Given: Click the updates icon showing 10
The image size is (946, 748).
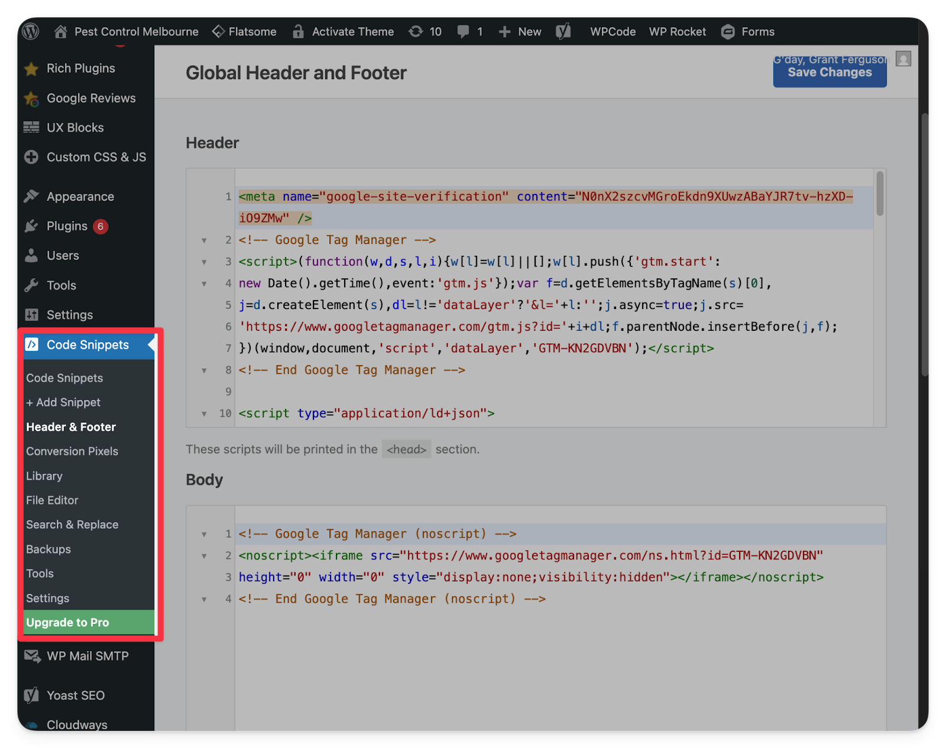Looking at the screenshot, I should pyautogui.click(x=416, y=31).
